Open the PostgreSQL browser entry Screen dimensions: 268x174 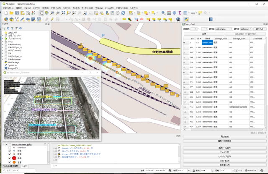pos(17,68)
